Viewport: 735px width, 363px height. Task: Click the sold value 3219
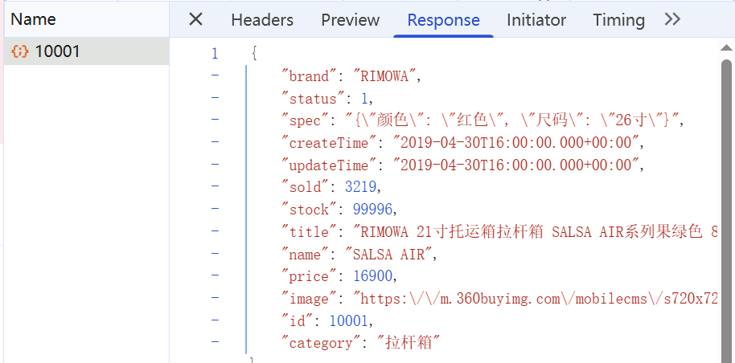(360, 187)
